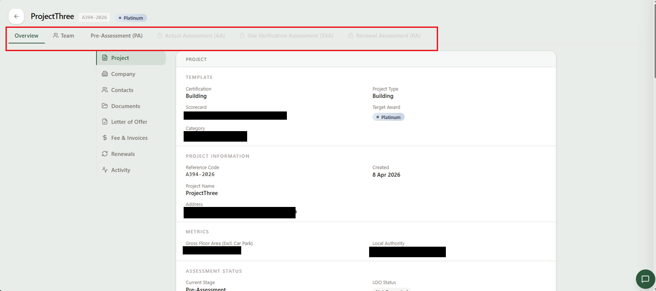This screenshot has width=656, height=291.
Task: Click the ASSESSMENT STATUS section heading
Action: click(214, 271)
